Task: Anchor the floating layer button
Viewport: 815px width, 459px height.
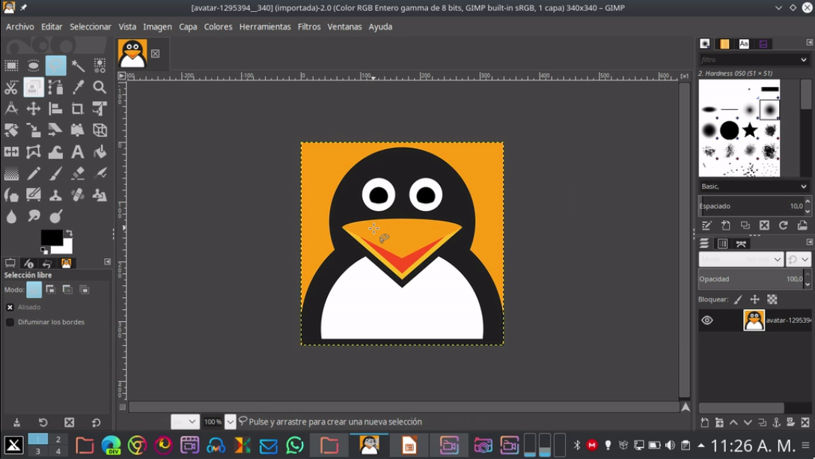Action: click(x=777, y=422)
